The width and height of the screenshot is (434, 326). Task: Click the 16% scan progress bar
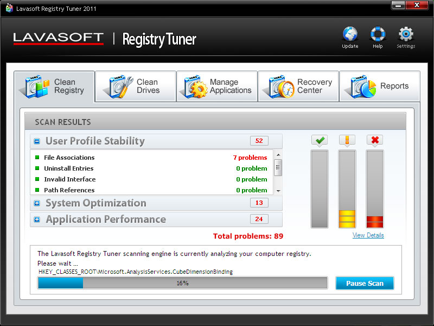(183, 283)
